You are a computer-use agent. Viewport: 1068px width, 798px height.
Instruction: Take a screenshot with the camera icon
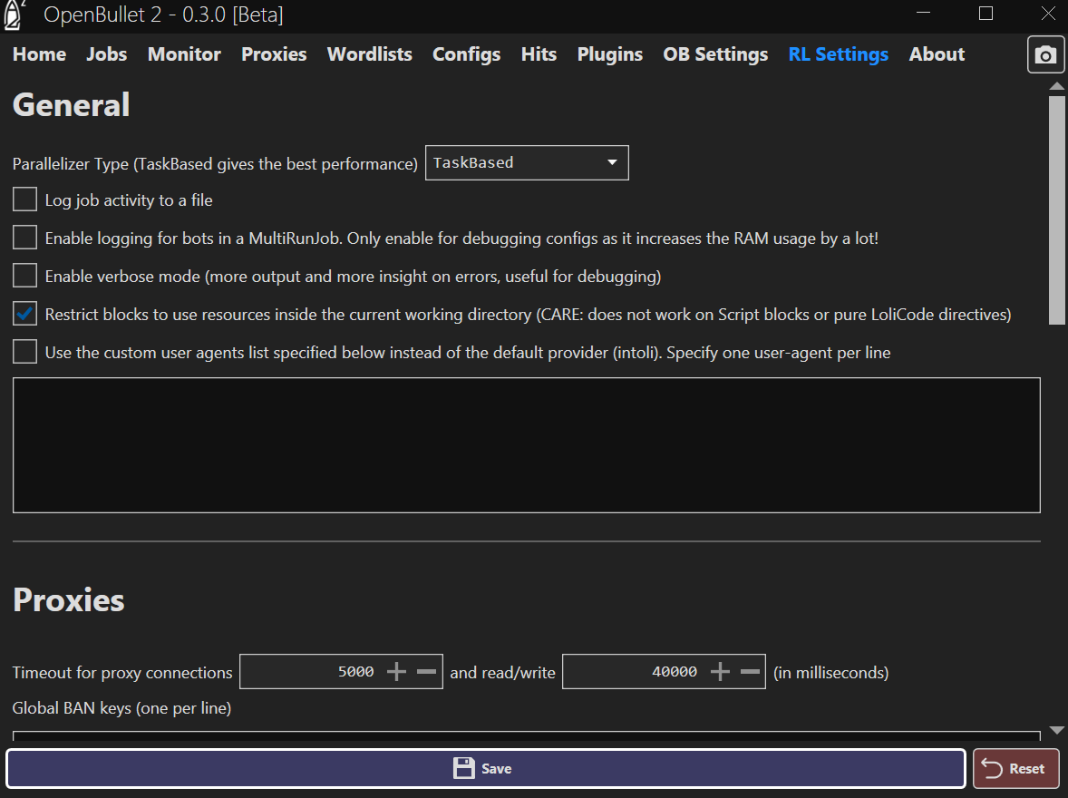point(1044,54)
